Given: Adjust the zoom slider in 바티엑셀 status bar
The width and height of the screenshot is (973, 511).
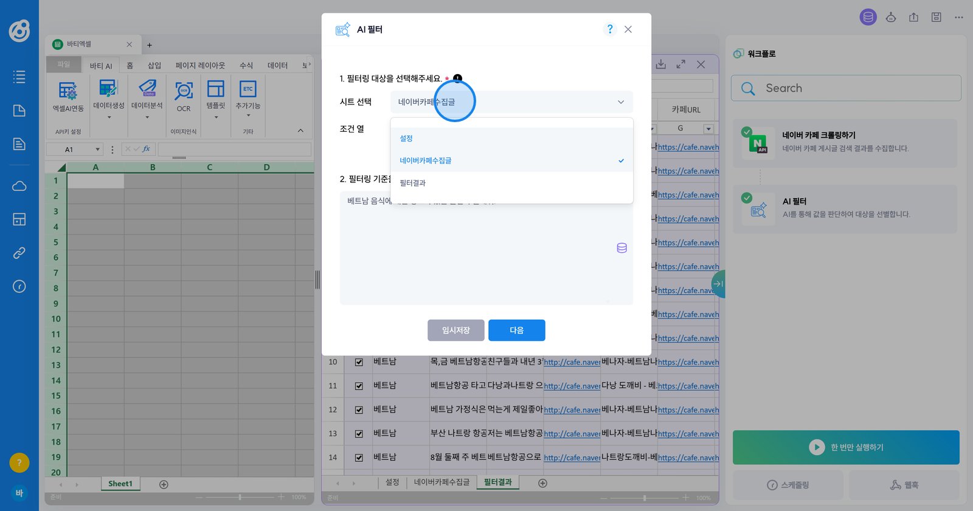Looking at the screenshot, I should coord(240,497).
